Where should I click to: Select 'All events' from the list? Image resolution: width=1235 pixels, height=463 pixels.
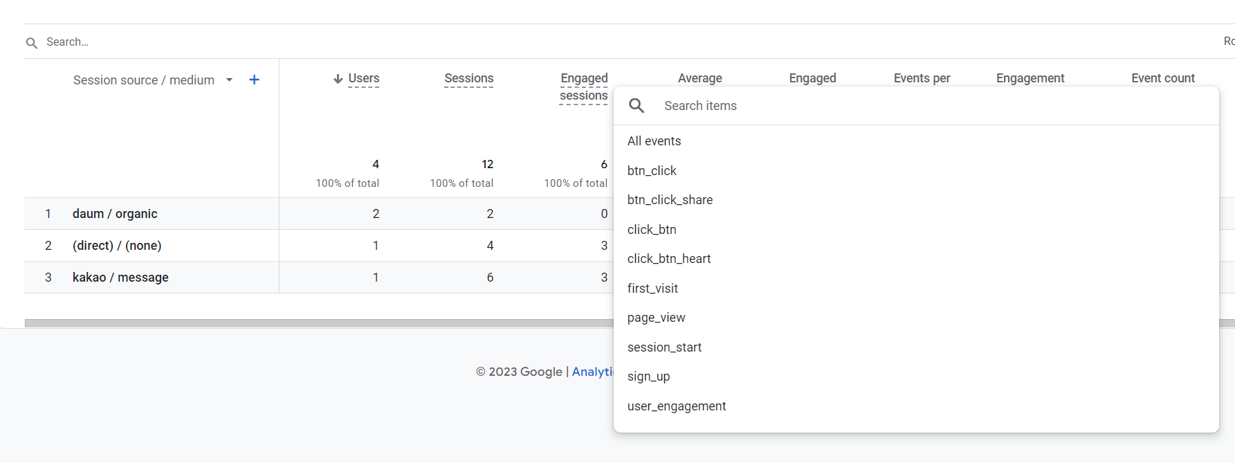[654, 141]
